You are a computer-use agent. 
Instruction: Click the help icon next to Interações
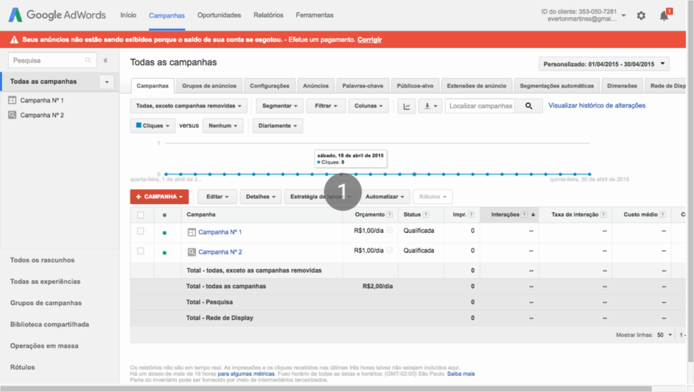pyautogui.click(x=525, y=214)
